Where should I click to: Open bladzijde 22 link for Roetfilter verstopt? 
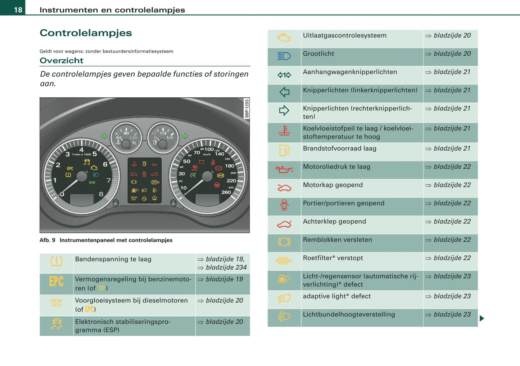[x=448, y=258]
